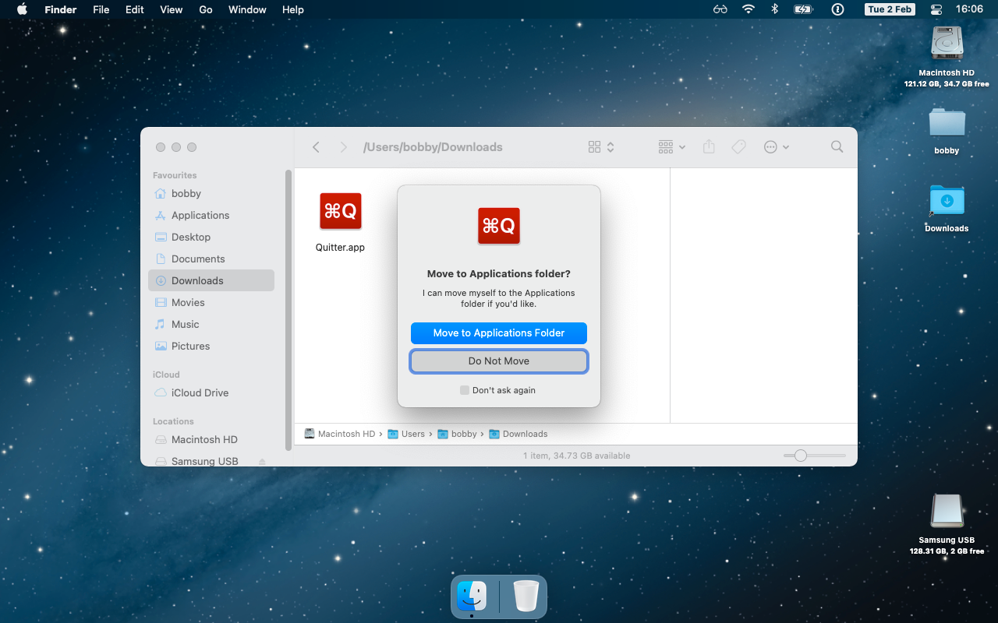Click the circled info menu bar icon
Screen dimensions: 998x623
[x=837, y=9]
